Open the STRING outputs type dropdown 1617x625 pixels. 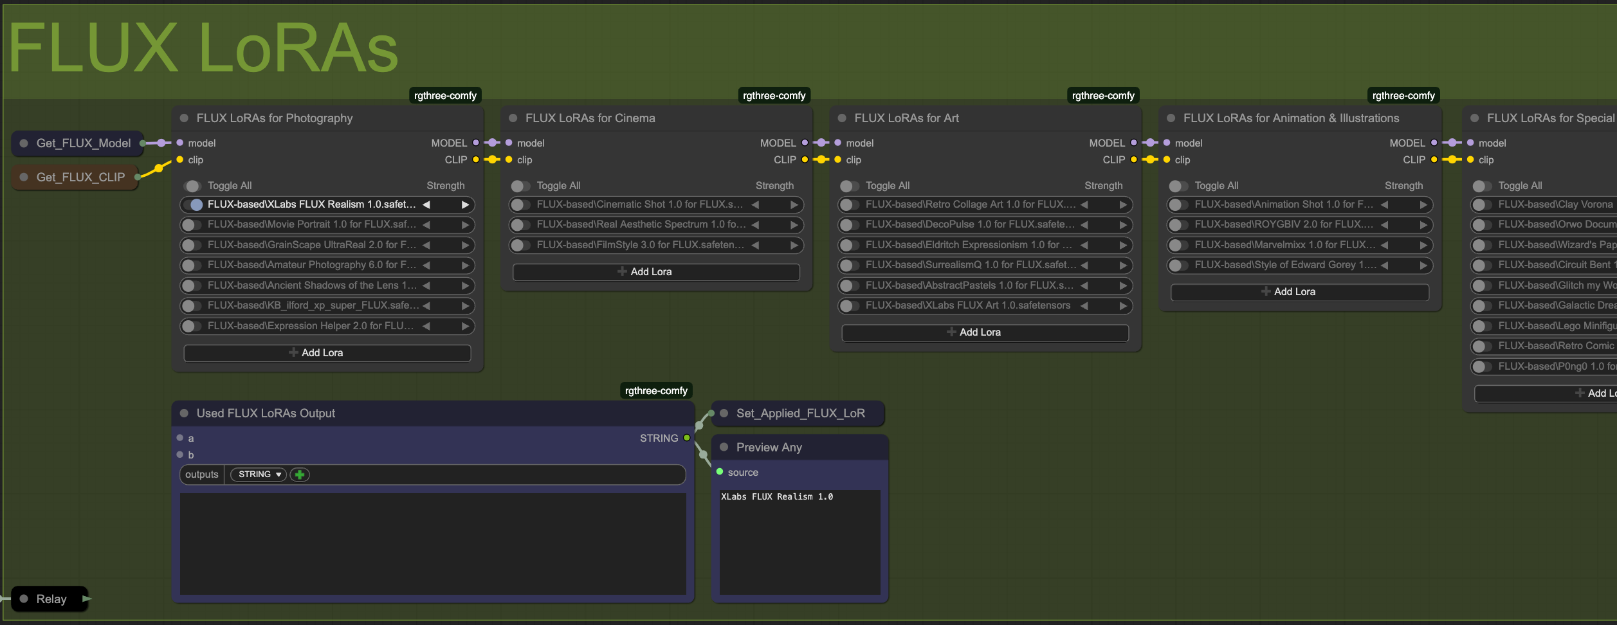tap(259, 475)
